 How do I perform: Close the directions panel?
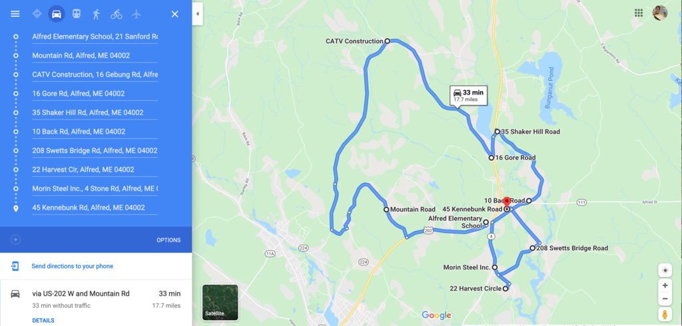(x=175, y=14)
